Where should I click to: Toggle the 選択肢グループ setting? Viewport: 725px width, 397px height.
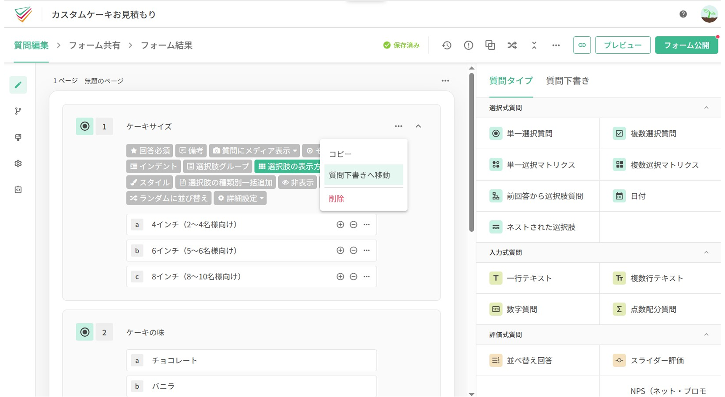point(217,166)
